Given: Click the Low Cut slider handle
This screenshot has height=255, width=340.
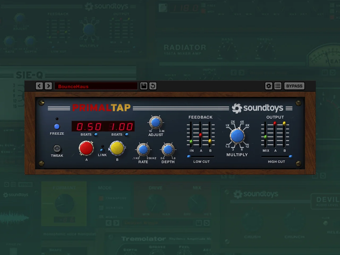Looking at the screenshot, I should pos(189,156).
